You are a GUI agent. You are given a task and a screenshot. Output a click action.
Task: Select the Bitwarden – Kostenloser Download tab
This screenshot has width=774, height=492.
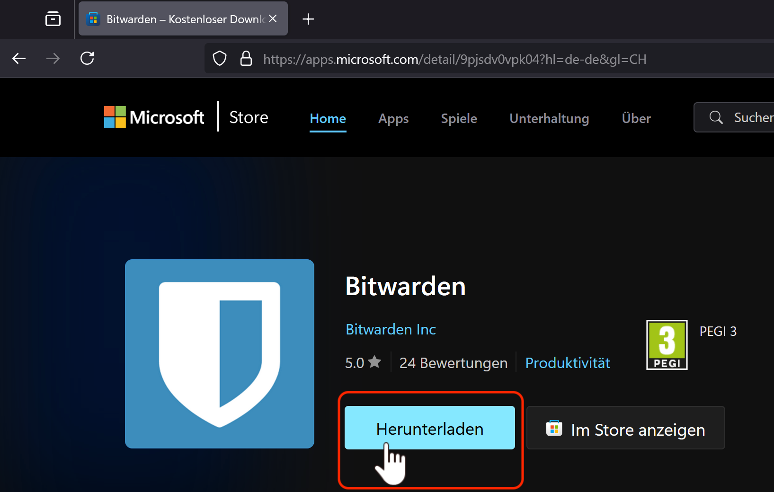(x=183, y=19)
